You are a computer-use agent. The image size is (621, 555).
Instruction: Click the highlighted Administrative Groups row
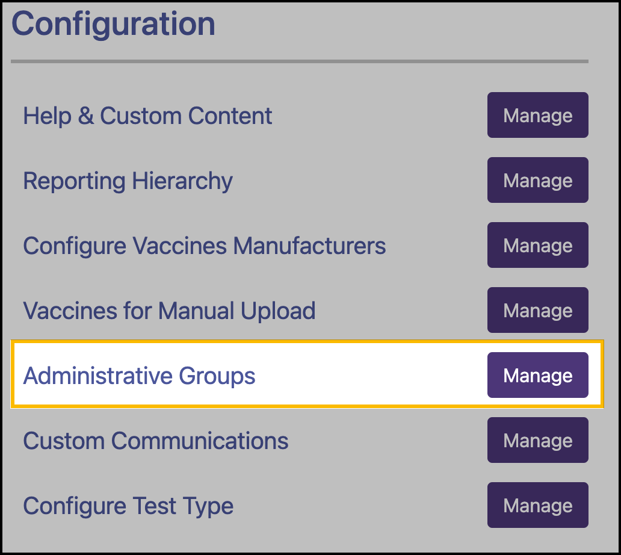(x=241, y=375)
